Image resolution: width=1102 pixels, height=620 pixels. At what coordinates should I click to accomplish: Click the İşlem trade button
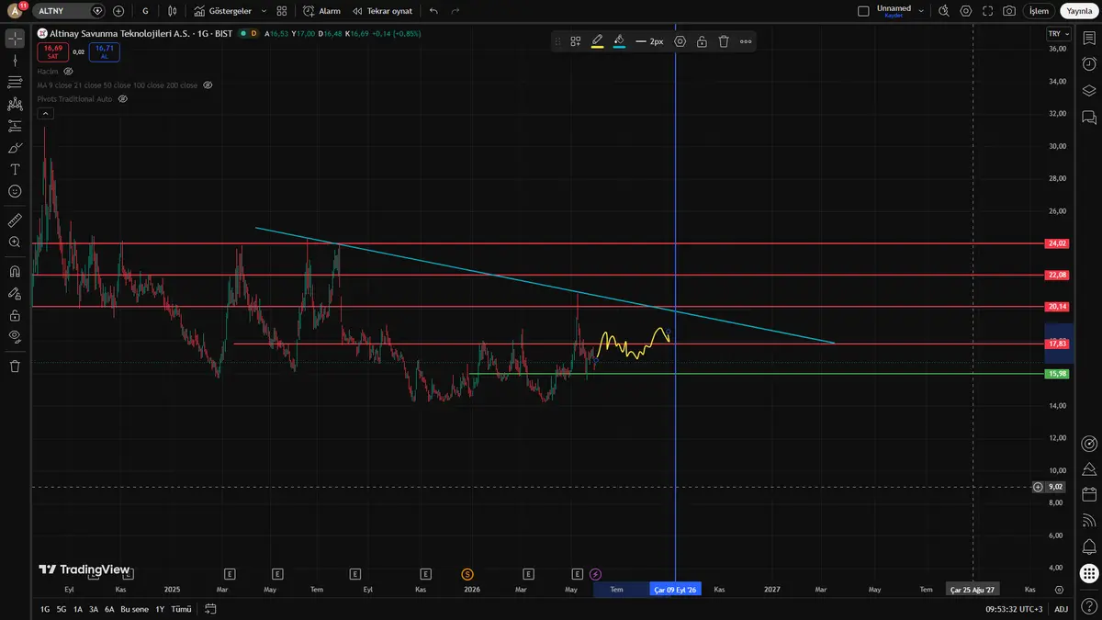pyautogui.click(x=1039, y=11)
